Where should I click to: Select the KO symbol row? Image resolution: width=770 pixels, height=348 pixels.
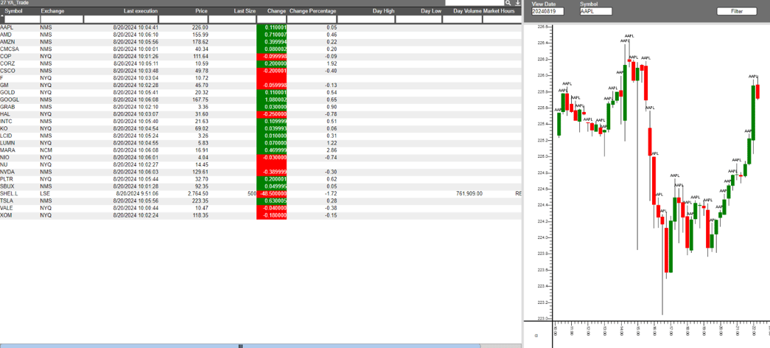tap(260, 129)
